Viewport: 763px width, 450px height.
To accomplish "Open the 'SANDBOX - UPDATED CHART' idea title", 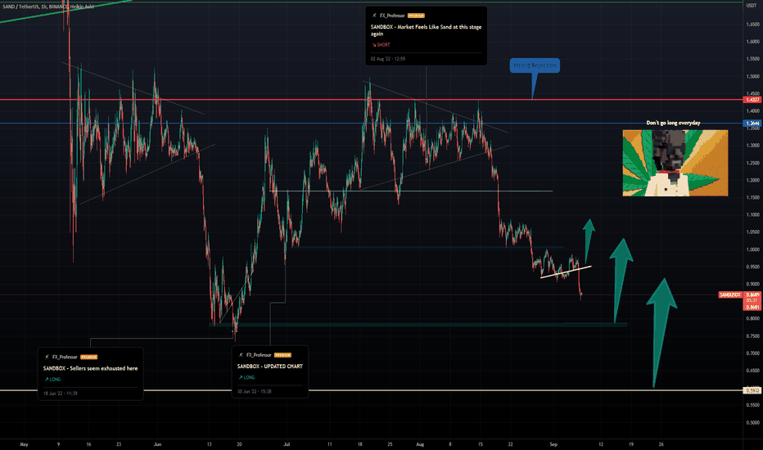I will [270, 367].
